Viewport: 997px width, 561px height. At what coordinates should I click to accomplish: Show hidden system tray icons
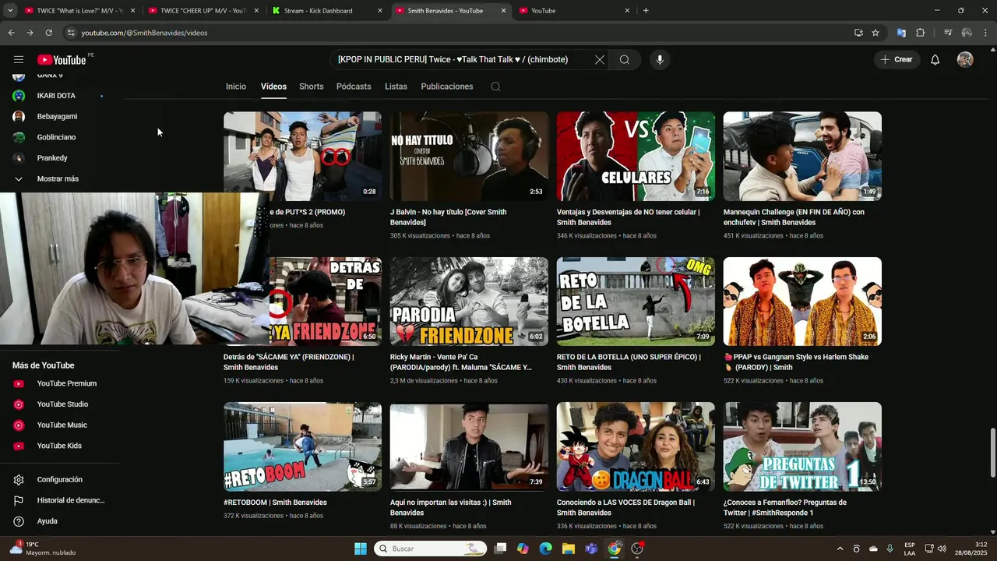pos(840,549)
